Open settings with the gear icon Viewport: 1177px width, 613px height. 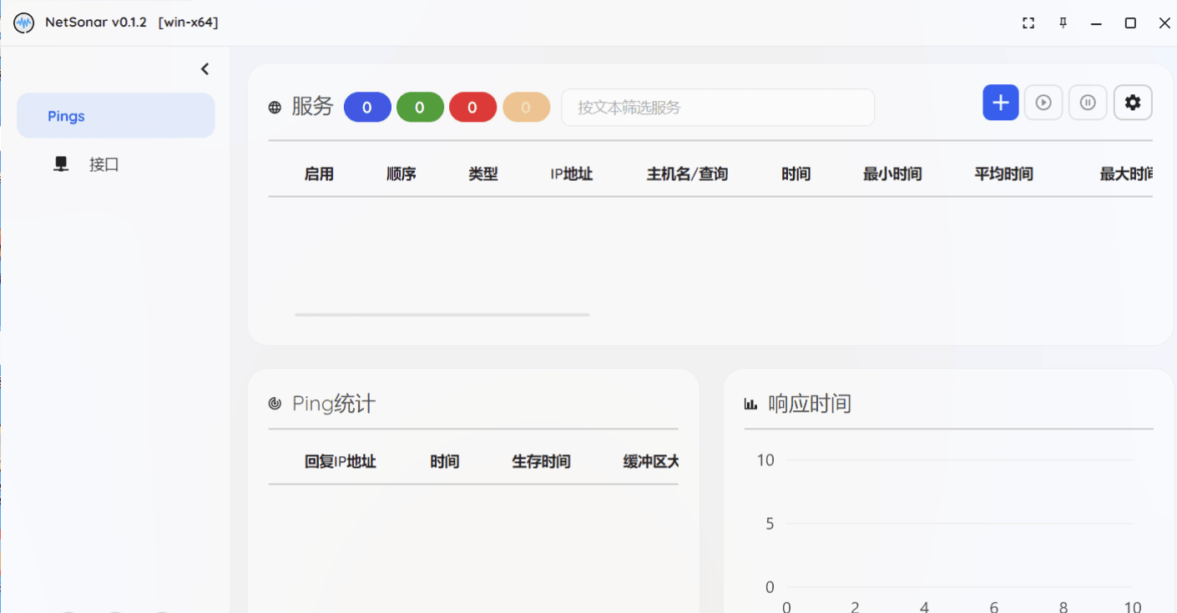[x=1132, y=102]
